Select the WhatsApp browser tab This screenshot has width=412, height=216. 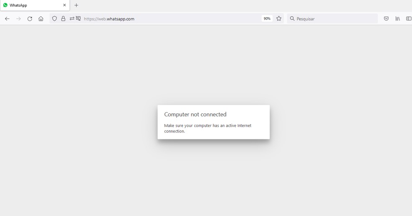pos(35,5)
